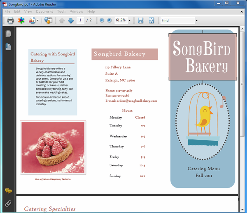Open the zoom percentage dropdown arrow
This screenshot has height=213, width=247.
point(130,21)
